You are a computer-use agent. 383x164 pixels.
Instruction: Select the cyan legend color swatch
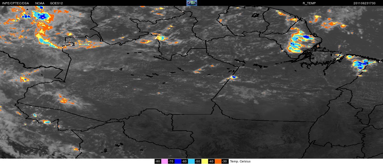pos(191,161)
